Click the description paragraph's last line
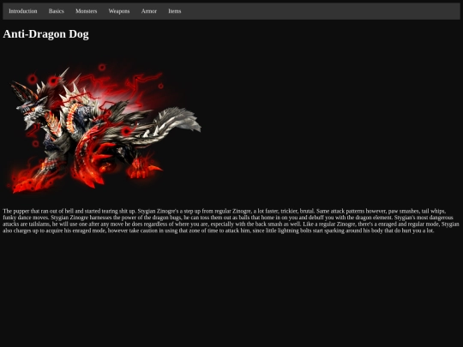The width and height of the screenshot is (463, 347). coord(219,230)
